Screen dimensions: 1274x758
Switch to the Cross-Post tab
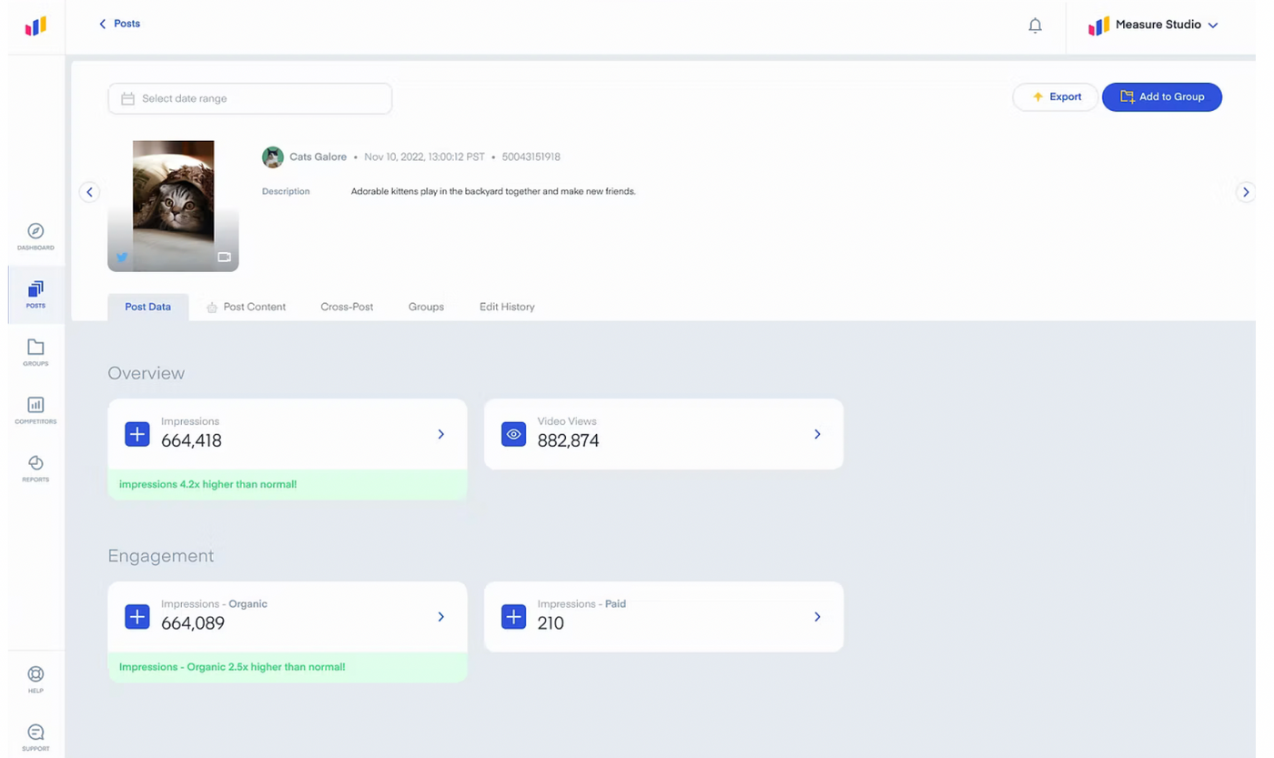click(347, 307)
